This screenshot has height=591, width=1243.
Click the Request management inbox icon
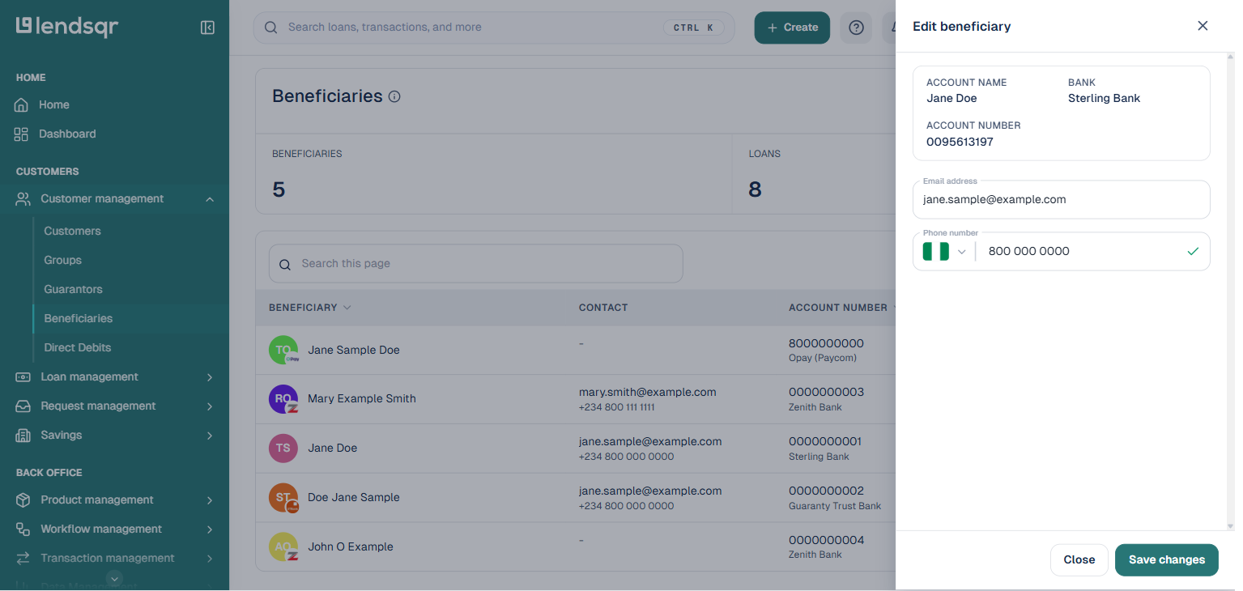[23, 406]
